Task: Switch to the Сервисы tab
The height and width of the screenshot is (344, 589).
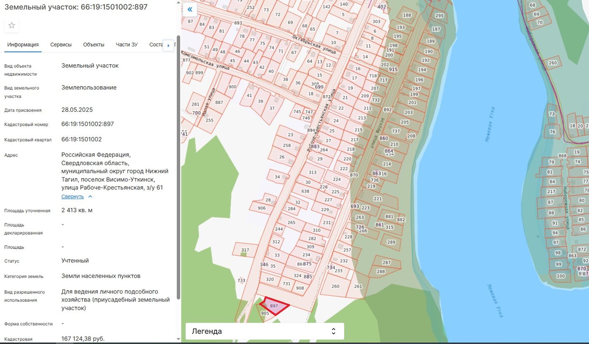Action: tap(61, 45)
